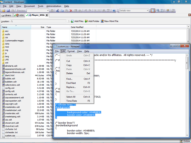The width and height of the screenshot is (191, 143).
Task: Switch to single-pane layout icon
Action: click(x=153, y=11)
